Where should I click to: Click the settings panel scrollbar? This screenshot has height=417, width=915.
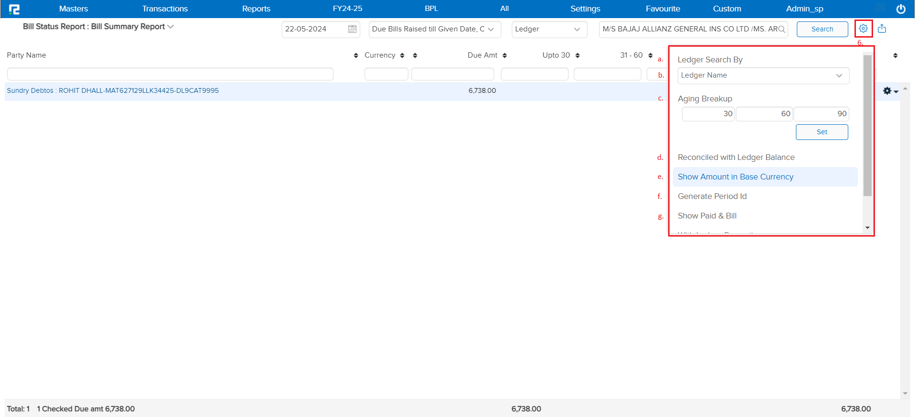[x=867, y=126]
